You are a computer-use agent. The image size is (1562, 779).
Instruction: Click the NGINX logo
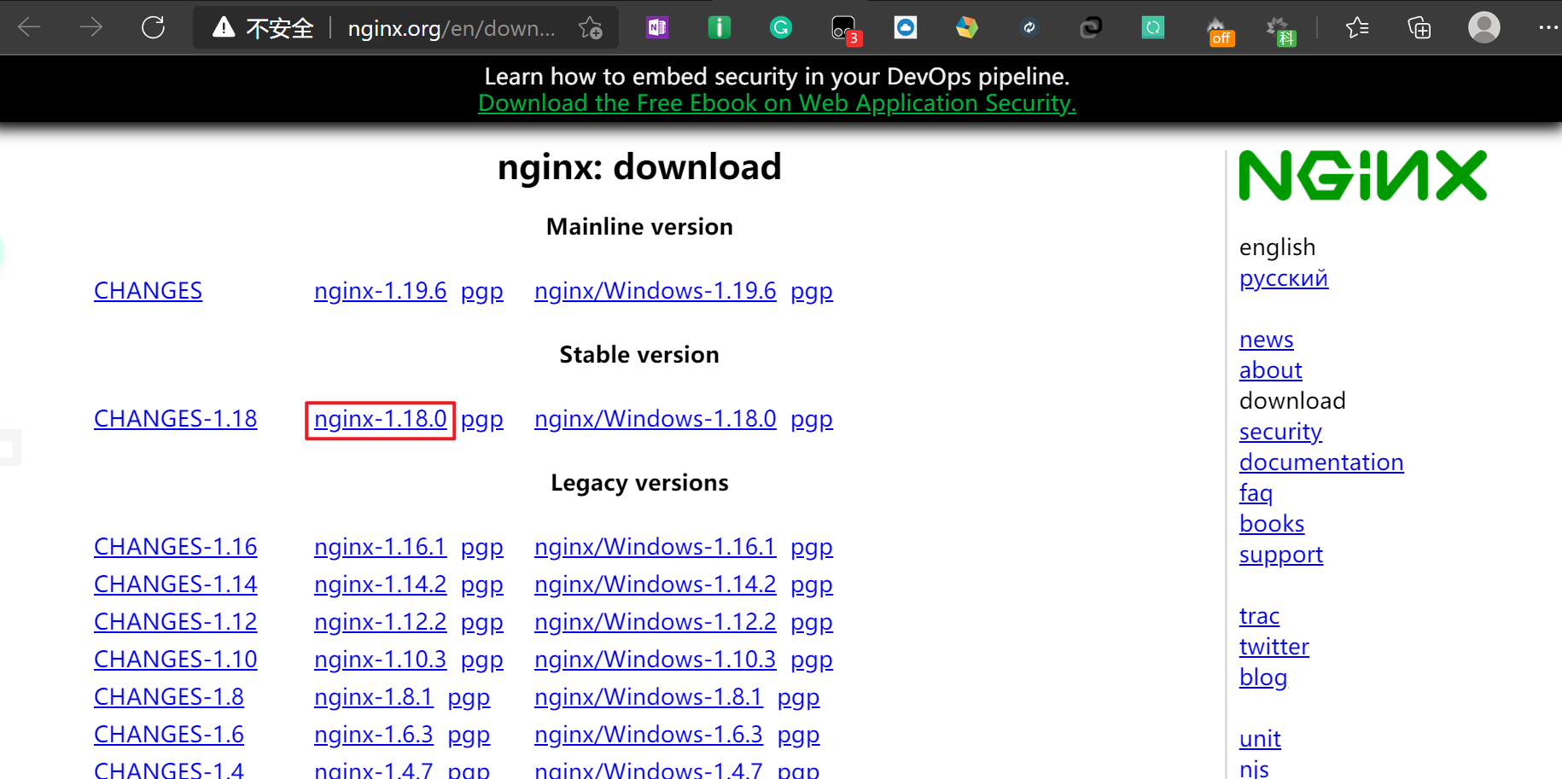coord(1363,175)
